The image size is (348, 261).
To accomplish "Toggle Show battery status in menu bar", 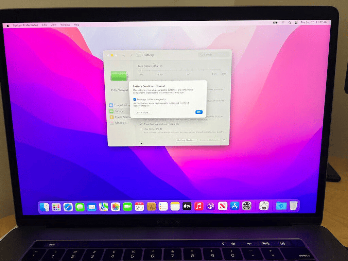I will click(141, 124).
